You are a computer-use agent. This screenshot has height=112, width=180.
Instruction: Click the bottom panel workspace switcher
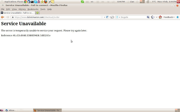(x=177, y=110)
